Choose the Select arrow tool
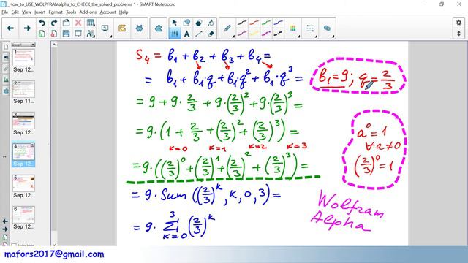 175,23
